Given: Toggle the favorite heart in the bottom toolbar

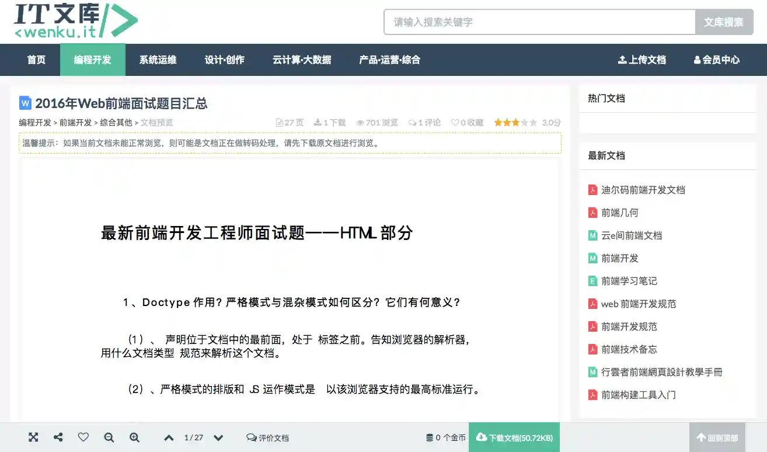Looking at the screenshot, I should [x=83, y=437].
